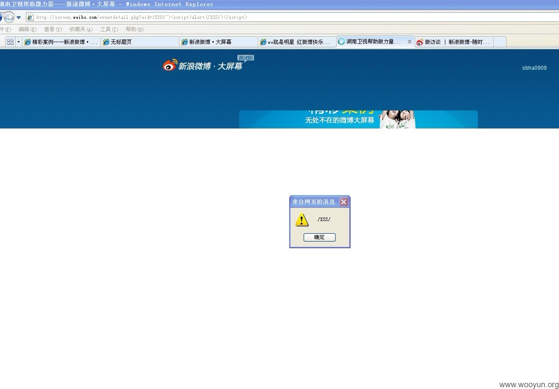This screenshot has width=559, height=389.
Task: Open the 查看 (View) menu
Action: [x=53, y=29]
